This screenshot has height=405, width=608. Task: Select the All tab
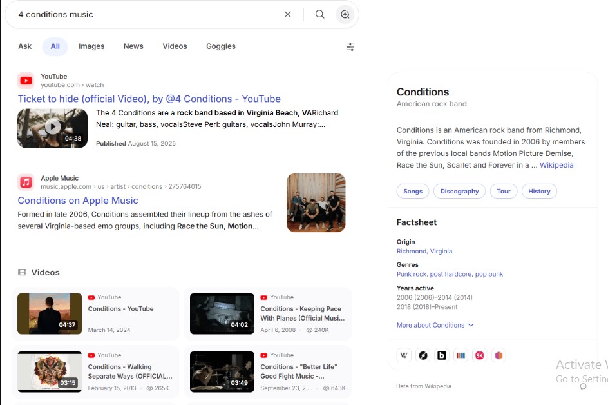pos(55,46)
